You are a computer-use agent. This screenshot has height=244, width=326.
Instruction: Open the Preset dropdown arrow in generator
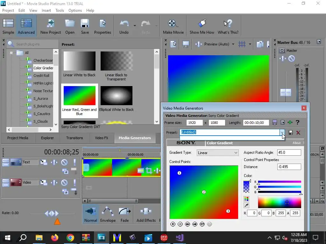tap(282, 132)
